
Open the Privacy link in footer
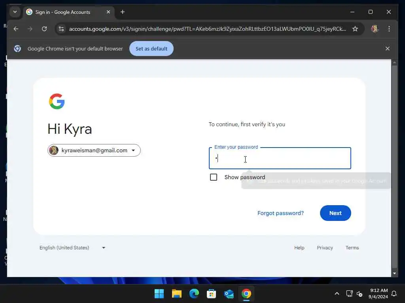point(325,248)
